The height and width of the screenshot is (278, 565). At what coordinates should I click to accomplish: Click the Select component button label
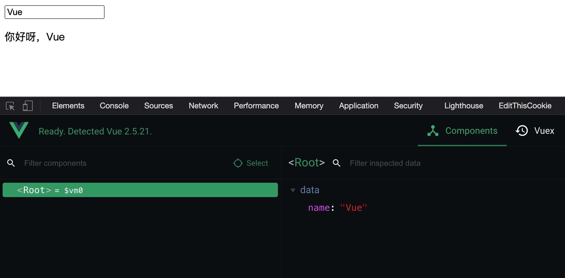[x=257, y=163]
